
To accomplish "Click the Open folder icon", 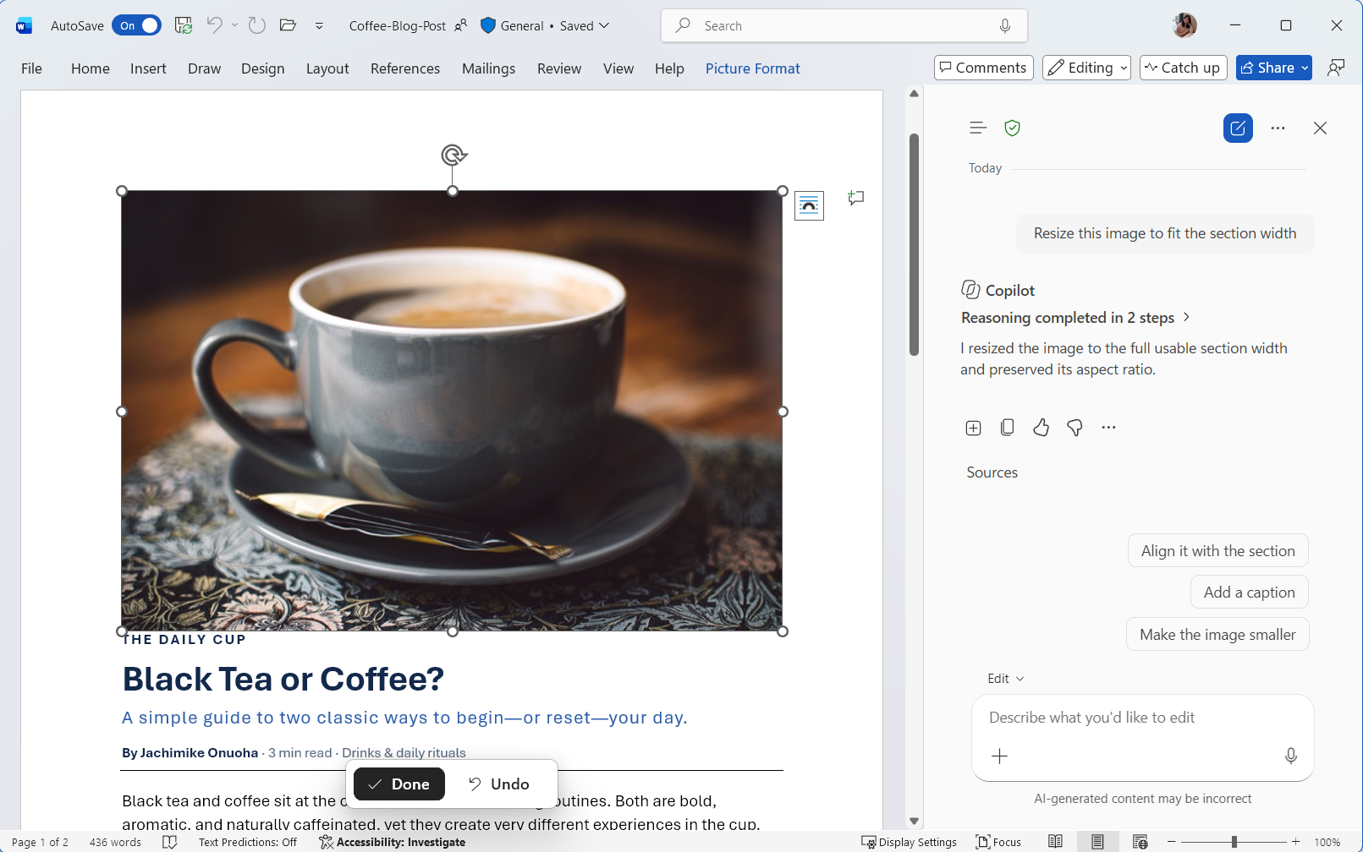I will pyautogui.click(x=288, y=25).
